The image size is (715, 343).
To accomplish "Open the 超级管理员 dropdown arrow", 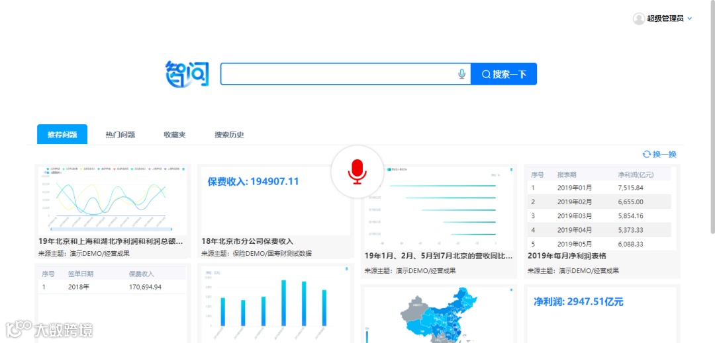I will pyautogui.click(x=689, y=19).
